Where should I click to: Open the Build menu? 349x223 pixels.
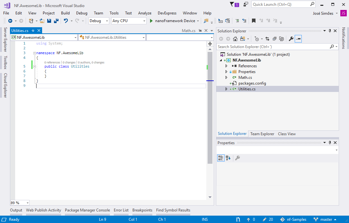(x=65, y=13)
